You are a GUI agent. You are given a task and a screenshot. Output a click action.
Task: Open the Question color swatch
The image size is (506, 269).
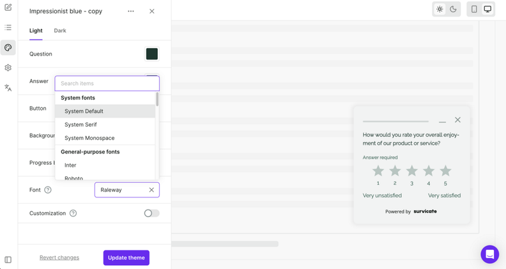click(151, 54)
